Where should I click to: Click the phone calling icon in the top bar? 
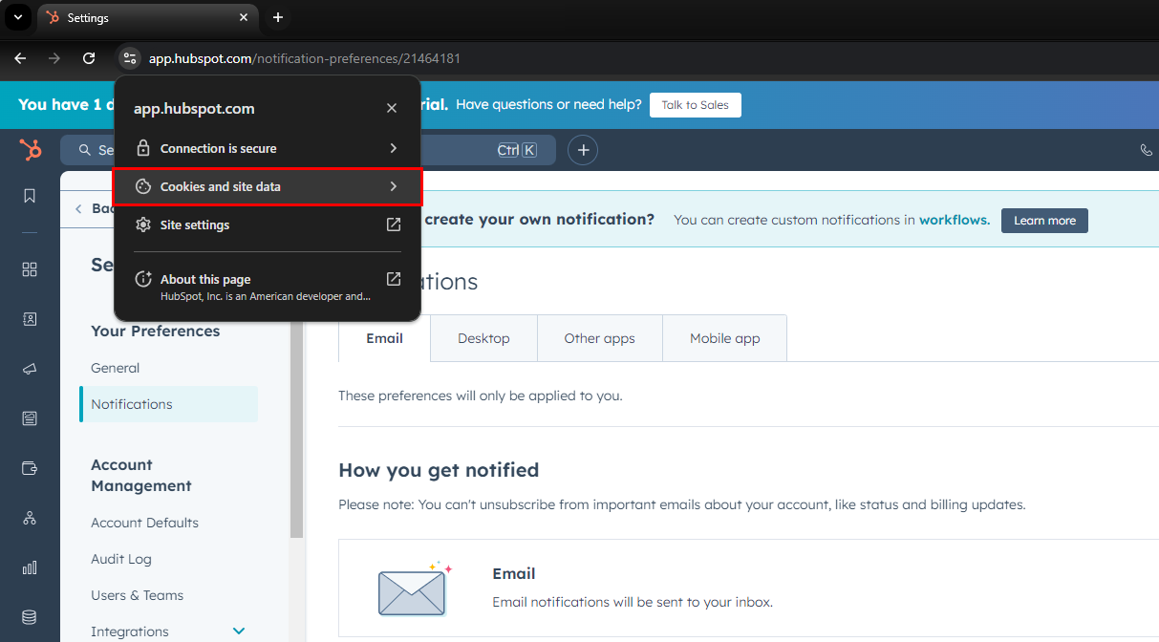point(1147,150)
